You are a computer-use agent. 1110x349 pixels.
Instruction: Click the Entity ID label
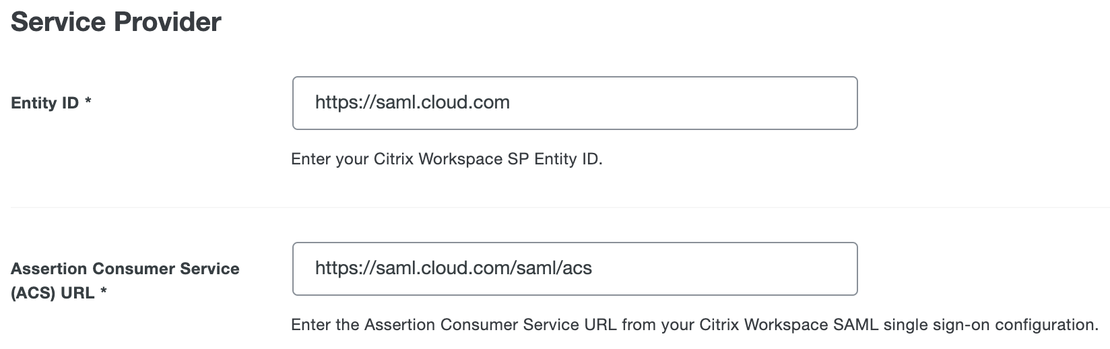(x=44, y=103)
